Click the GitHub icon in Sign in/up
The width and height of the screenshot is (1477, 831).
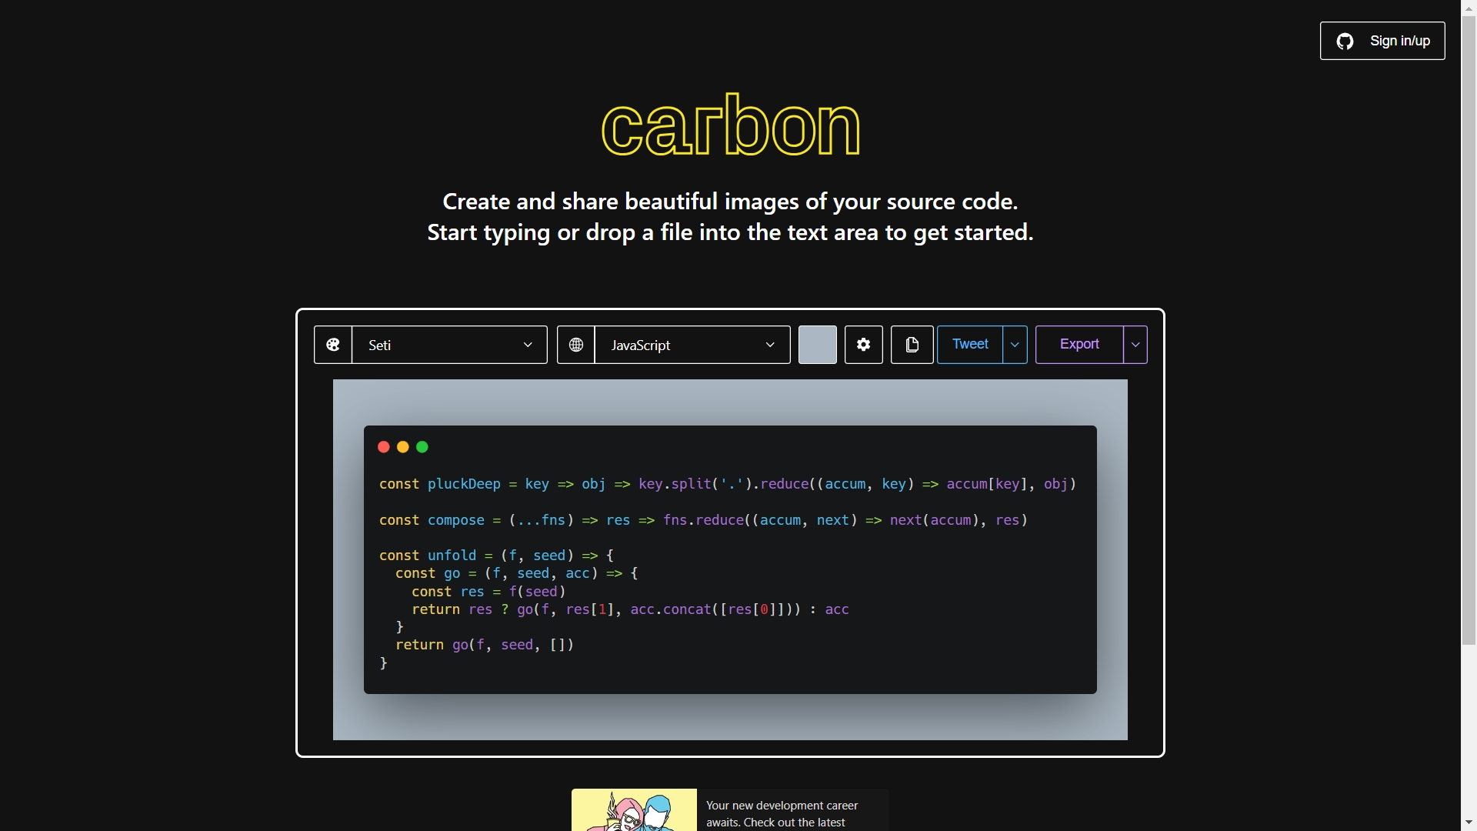tap(1345, 42)
